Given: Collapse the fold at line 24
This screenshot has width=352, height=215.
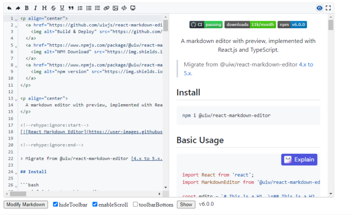Looking at the screenshot, I should 16,173.
